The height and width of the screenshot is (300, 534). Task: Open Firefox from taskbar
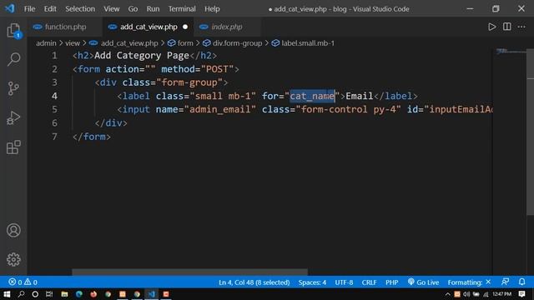(93, 294)
